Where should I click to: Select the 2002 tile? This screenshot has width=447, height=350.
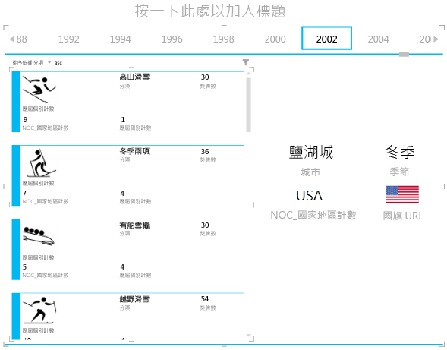pyautogui.click(x=326, y=38)
